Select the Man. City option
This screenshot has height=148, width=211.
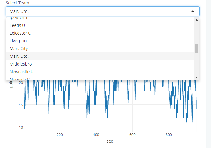click(x=18, y=49)
